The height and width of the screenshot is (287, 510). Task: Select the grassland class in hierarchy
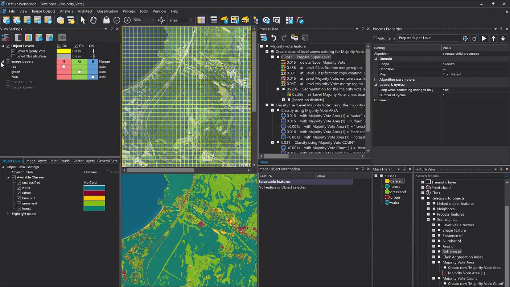(x=398, y=192)
